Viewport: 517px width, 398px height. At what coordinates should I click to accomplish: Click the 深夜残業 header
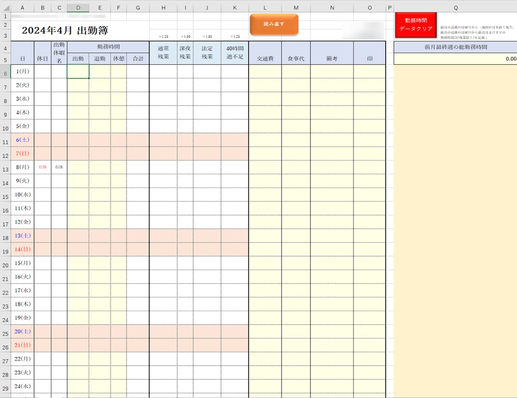point(185,53)
